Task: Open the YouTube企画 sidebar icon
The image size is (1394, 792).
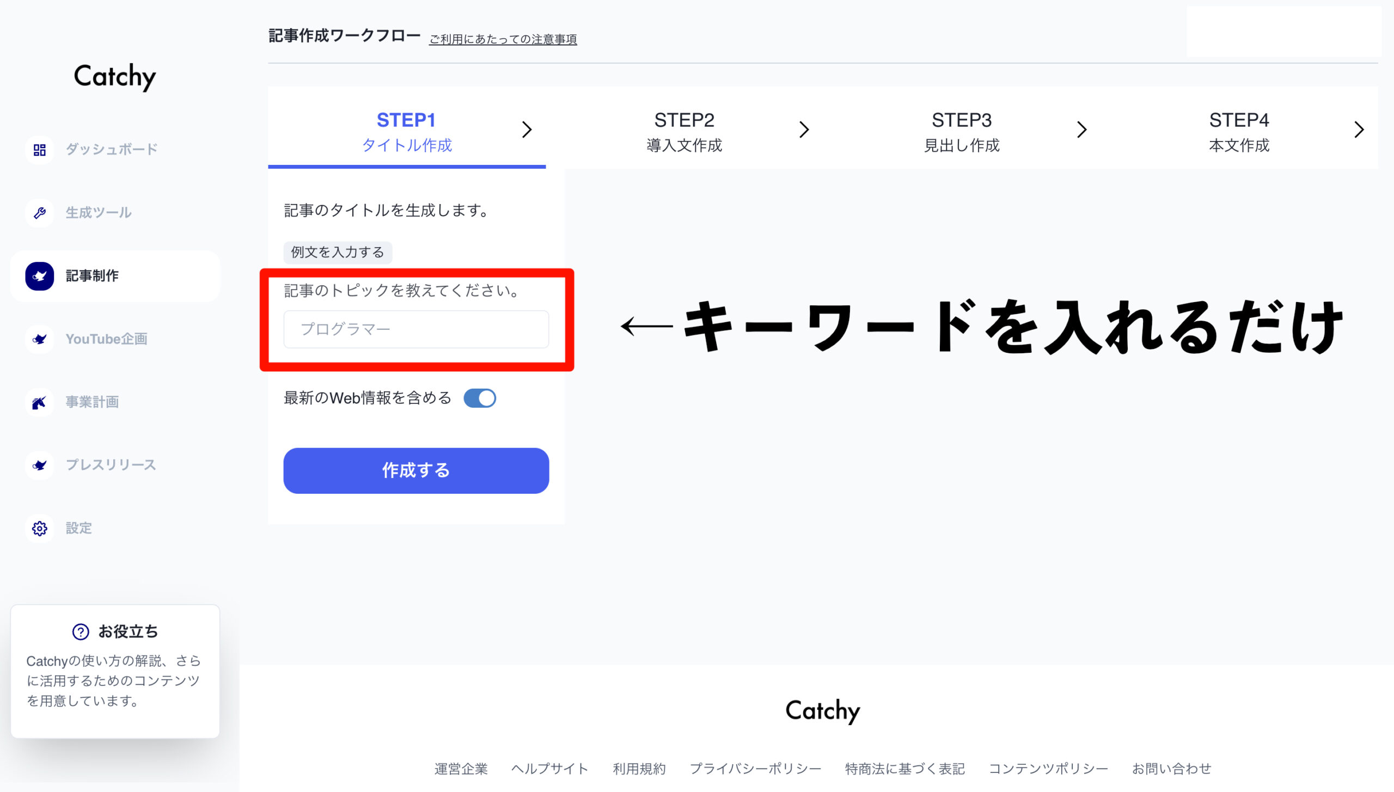Action: pos(39,339)
